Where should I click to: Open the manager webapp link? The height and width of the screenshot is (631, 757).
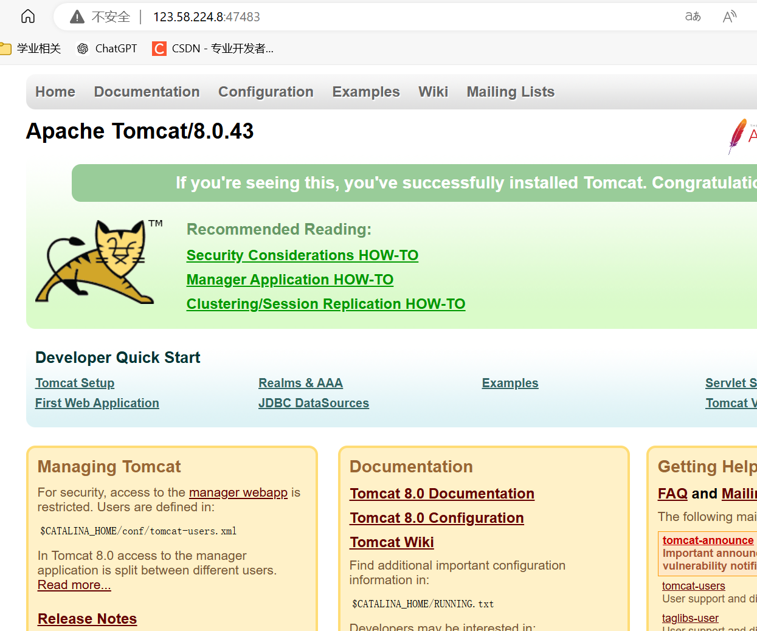238,492
